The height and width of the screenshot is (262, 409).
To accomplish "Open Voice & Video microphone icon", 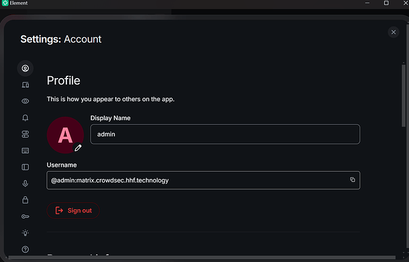I will pyautogui.click(x=25, y=183).
